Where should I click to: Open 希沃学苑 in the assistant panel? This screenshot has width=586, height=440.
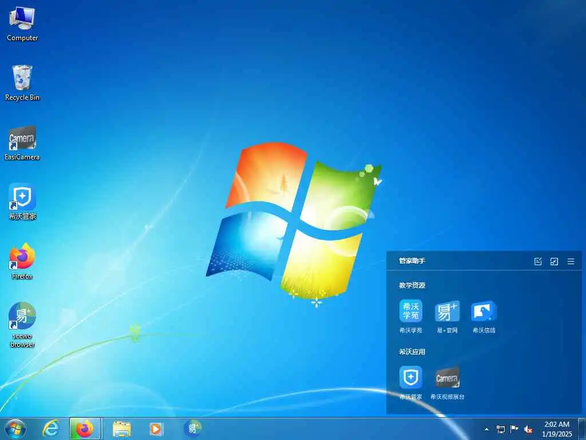(411, 316)
